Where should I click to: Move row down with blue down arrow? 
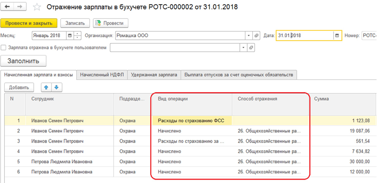click(56, 87)
